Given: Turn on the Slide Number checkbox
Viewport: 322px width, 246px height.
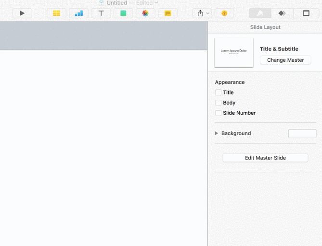Looking at the screenshot, I should point(219,113).
